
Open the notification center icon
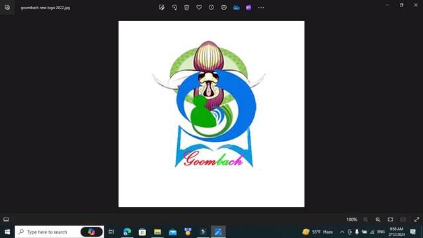coord(413,232)
